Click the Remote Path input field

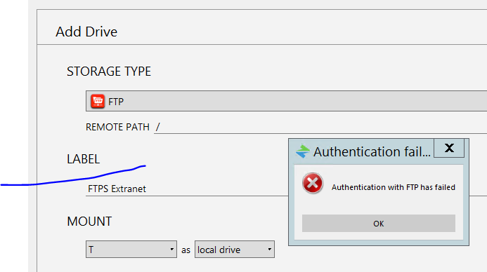tap(320, 127)
